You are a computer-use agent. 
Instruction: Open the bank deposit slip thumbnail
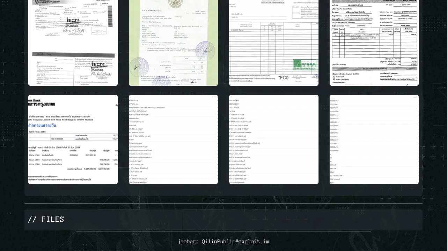[x=73, y=43]
